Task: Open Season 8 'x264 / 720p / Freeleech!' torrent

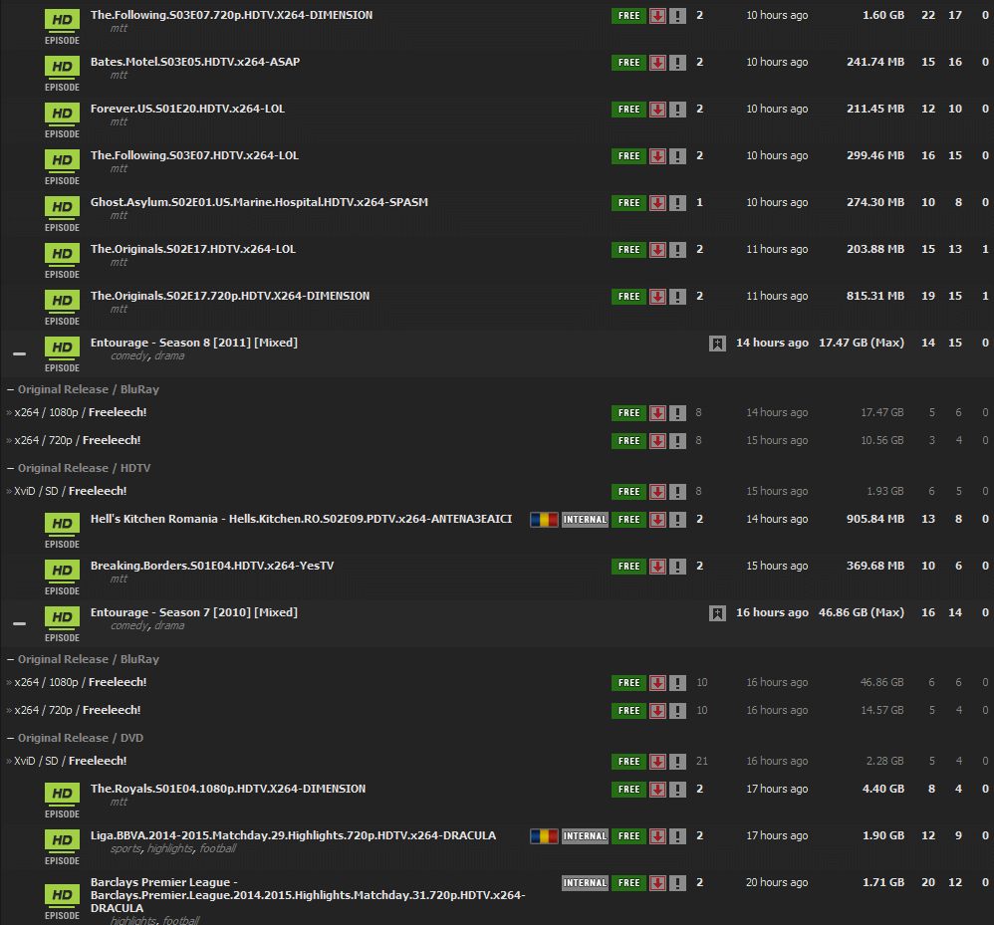Action: [x=78, y=440]
